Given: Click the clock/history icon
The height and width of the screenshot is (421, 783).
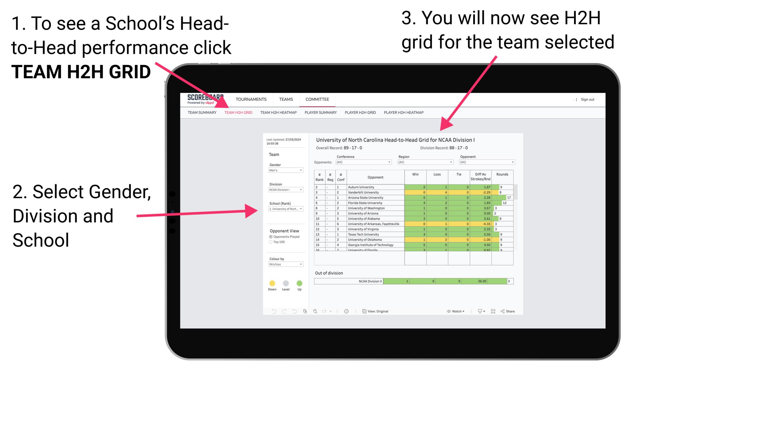Looking at the screenshot, I should click(346, 311).
